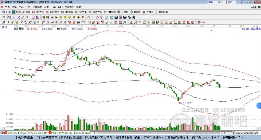
Task: Open the 公式选股 menu
Action: coord(37,7)
